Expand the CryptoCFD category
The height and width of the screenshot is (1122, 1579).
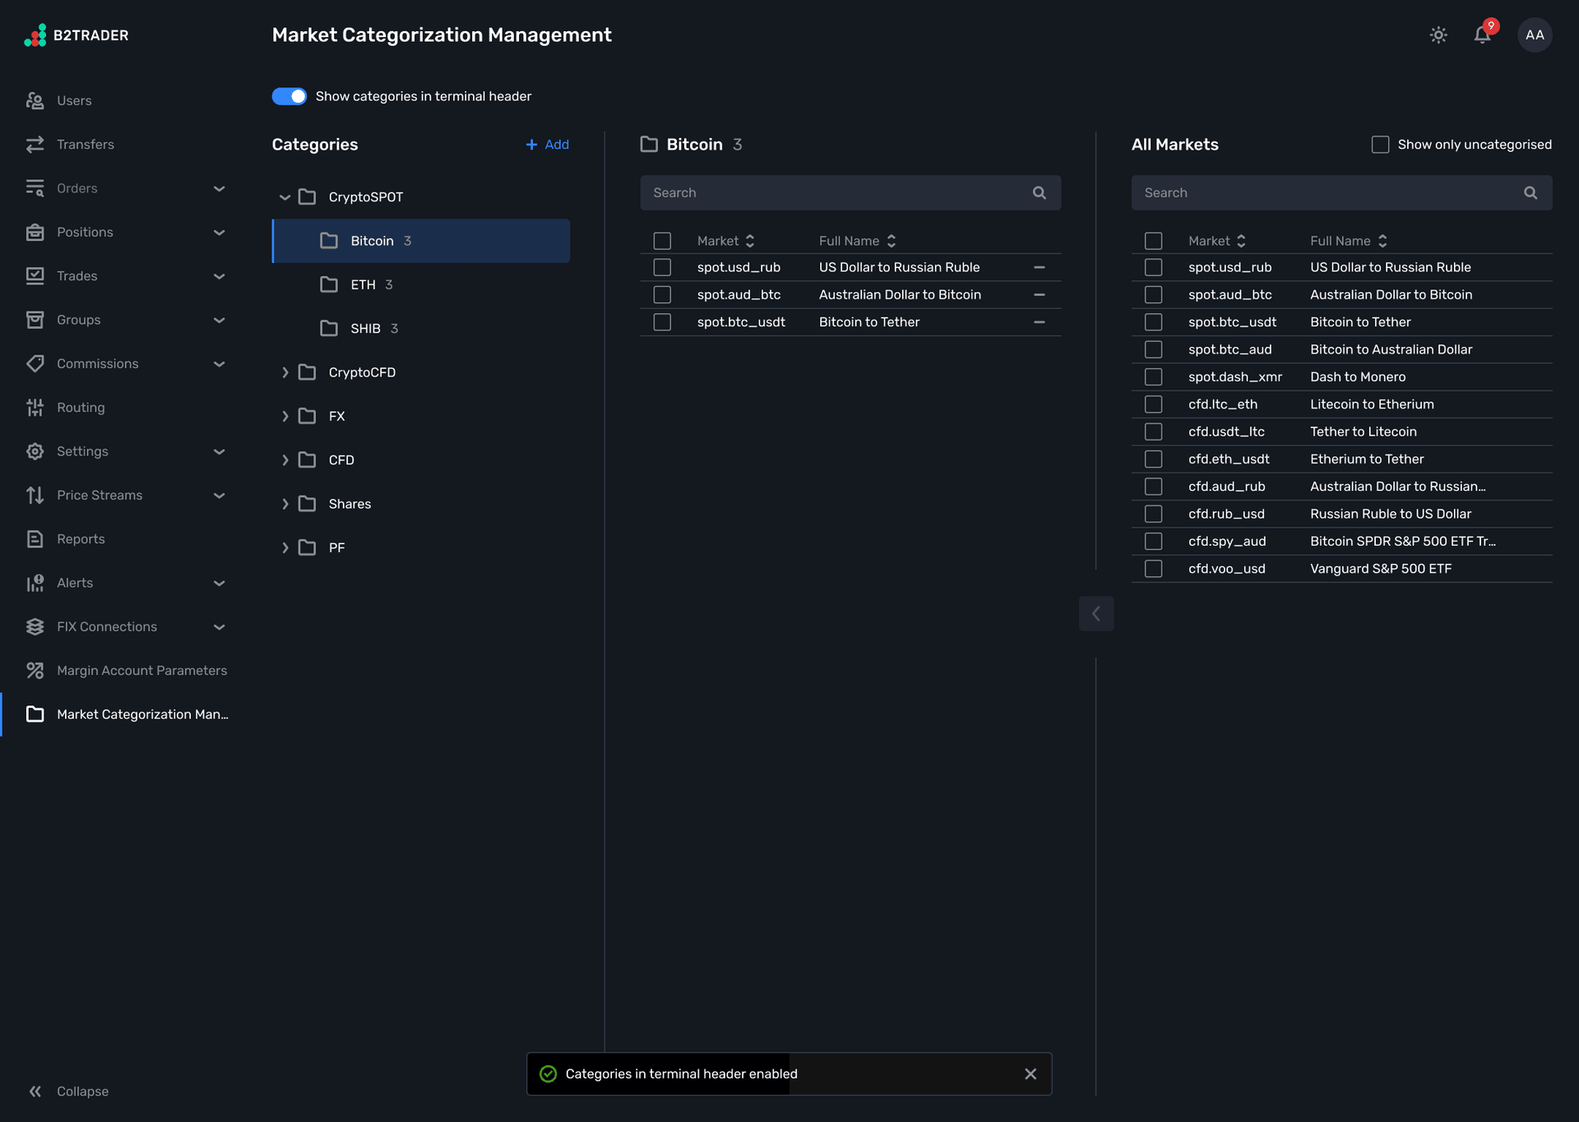285,372
